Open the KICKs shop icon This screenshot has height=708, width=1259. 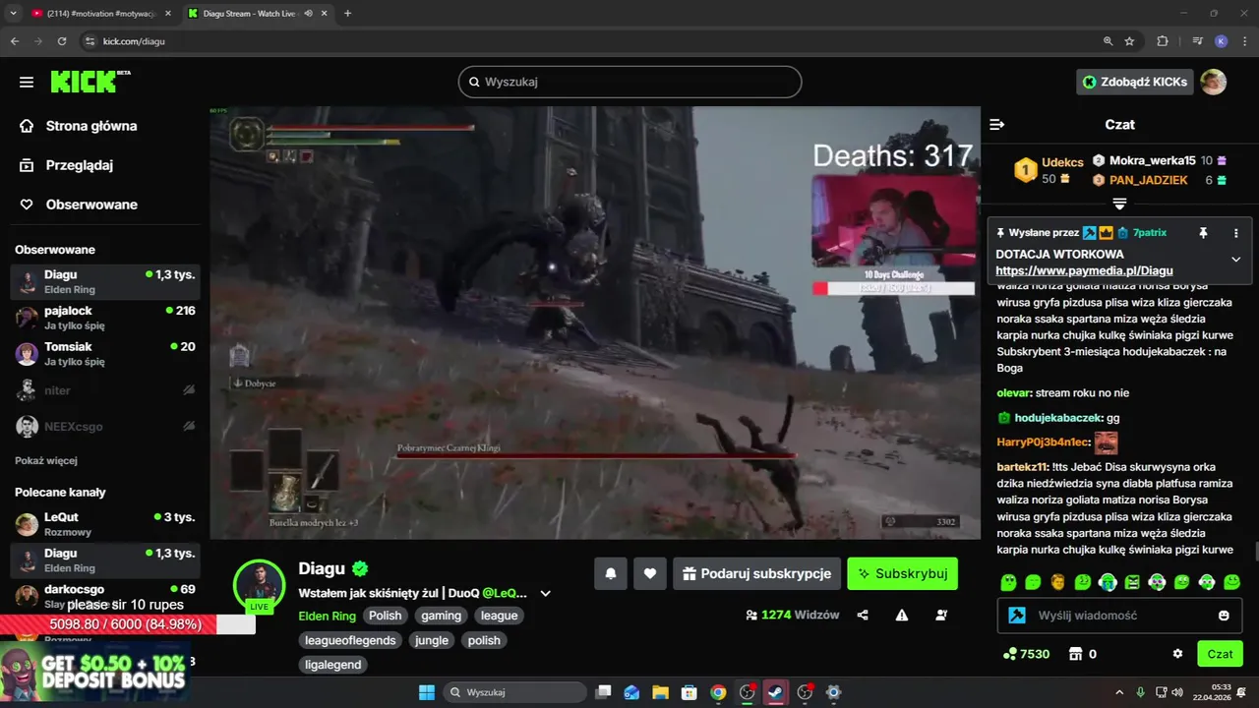[x=1076, y=654]
